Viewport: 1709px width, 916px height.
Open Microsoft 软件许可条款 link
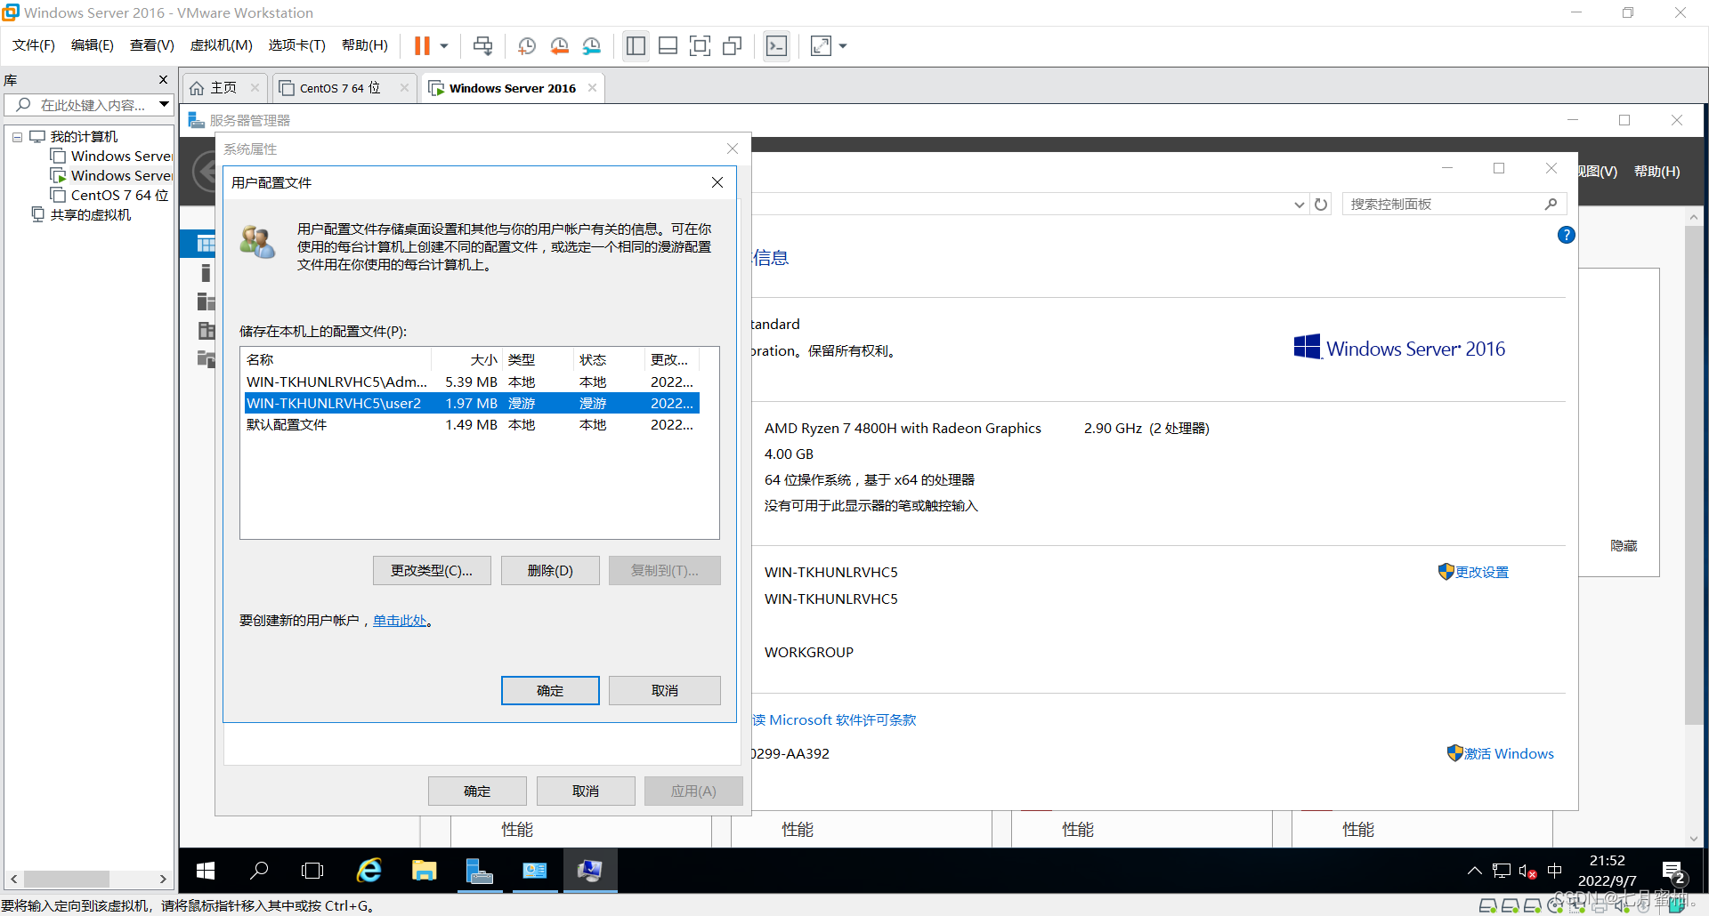point(835,720)
